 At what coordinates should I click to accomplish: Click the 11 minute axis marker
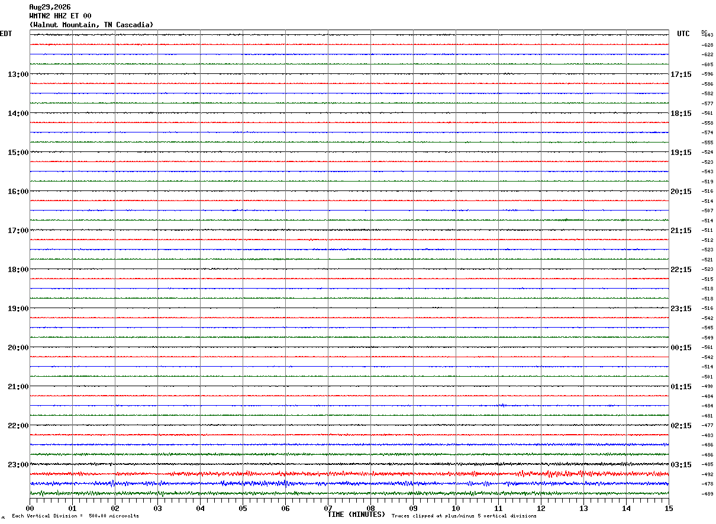(498, 508)
